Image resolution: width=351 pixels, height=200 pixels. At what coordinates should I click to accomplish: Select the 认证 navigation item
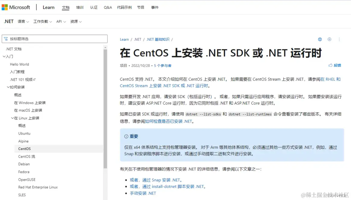(x=94, y=8)
